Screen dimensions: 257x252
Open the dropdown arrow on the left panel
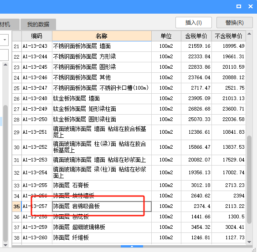tap(5, 40)
